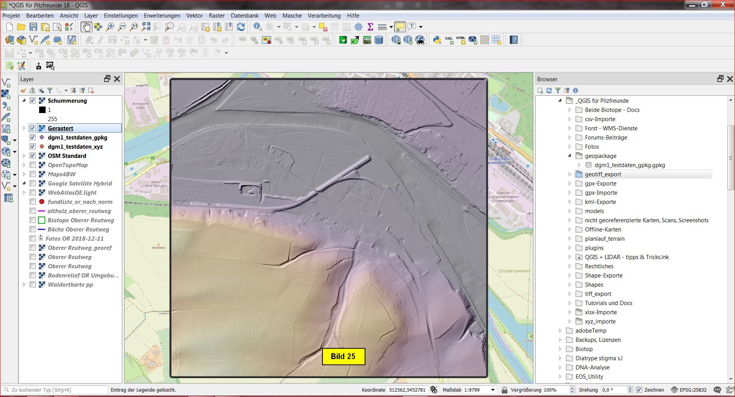Click the search field at bottom left

58,390
